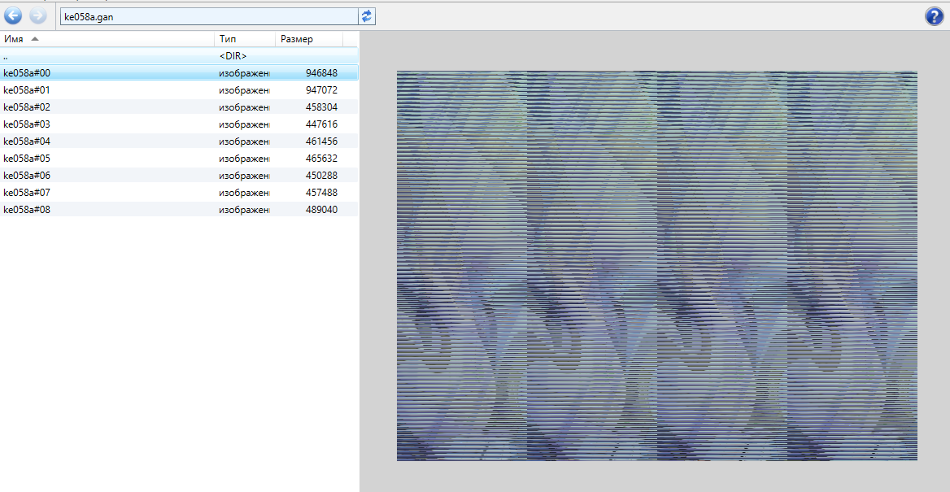Select the ke058a#07 file
950x492 pixels.
(81, 192)
